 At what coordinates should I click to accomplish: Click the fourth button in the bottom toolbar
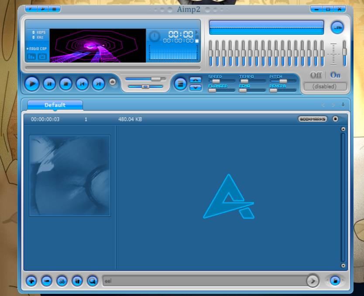coord(77,281)
